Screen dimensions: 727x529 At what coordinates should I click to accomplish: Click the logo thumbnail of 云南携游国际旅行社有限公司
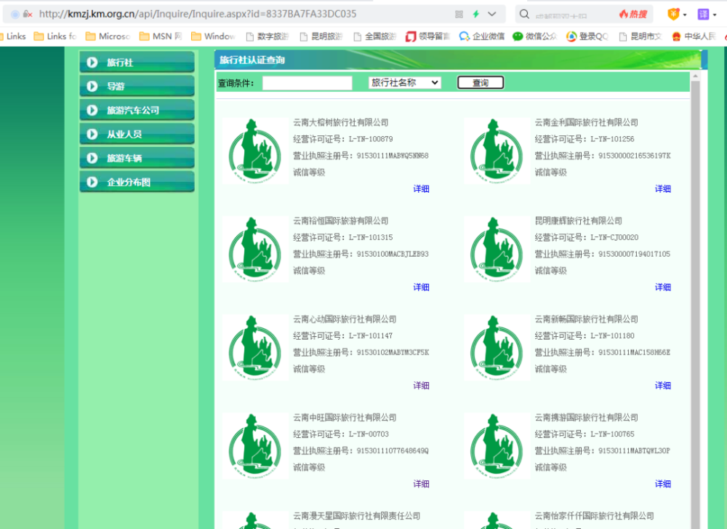(x=497, y=446)
